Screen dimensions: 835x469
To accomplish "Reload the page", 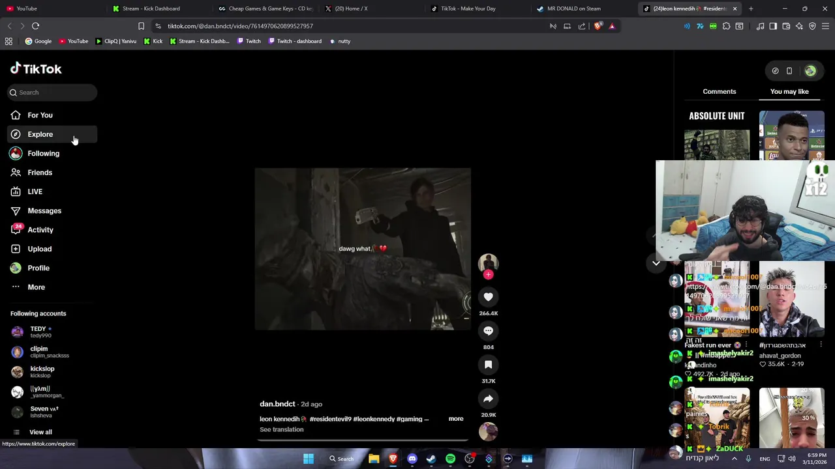I will pos(35,26).
